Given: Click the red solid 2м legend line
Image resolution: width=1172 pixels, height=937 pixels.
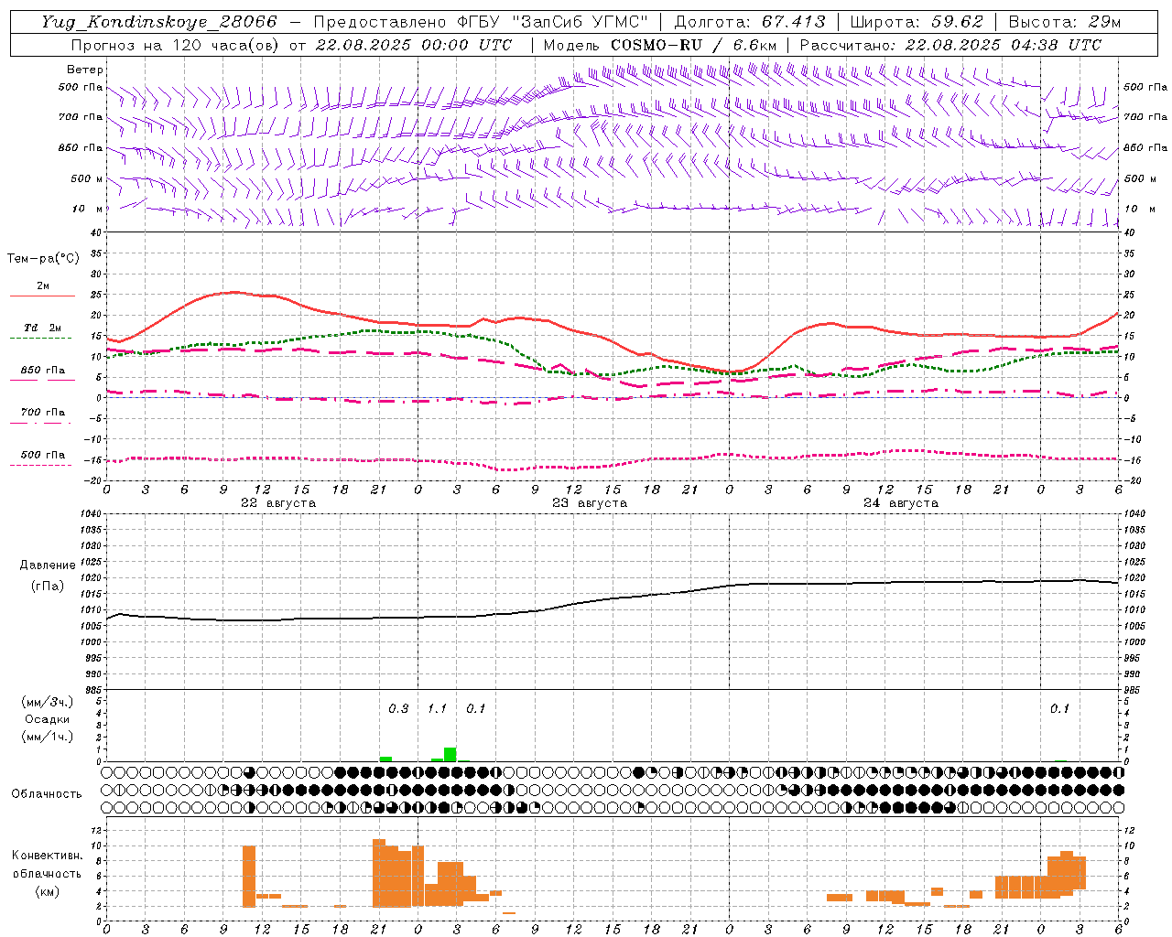Looking at the screenshot, I should pos(42,296).
